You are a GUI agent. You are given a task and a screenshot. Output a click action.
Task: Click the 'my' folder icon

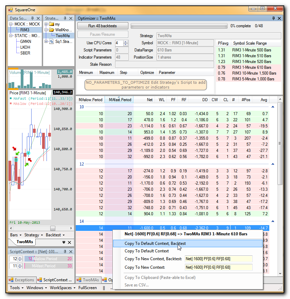click(x=51, y=24)
